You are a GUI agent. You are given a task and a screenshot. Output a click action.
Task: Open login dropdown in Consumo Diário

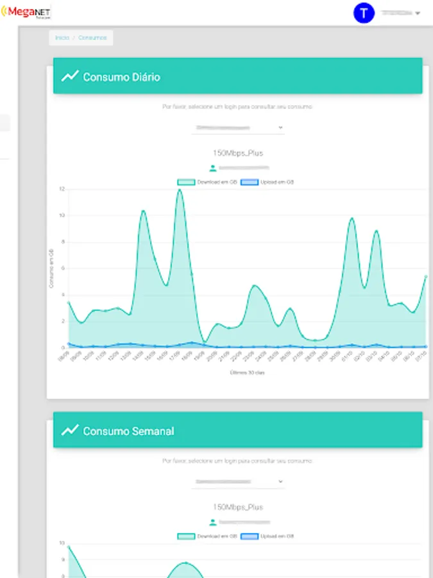coord(238,128)
